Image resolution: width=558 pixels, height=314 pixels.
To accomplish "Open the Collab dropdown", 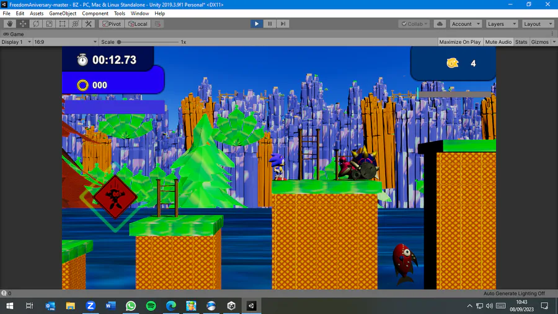I will pos(414,23).
